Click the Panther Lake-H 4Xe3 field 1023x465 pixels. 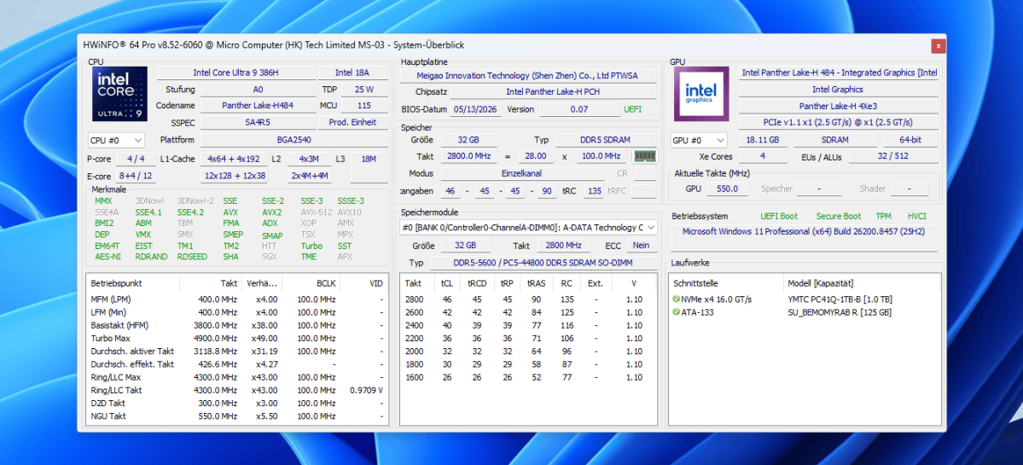[839, 106]
